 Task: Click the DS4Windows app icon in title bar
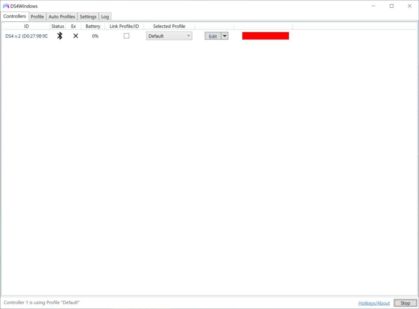point(6,6)
